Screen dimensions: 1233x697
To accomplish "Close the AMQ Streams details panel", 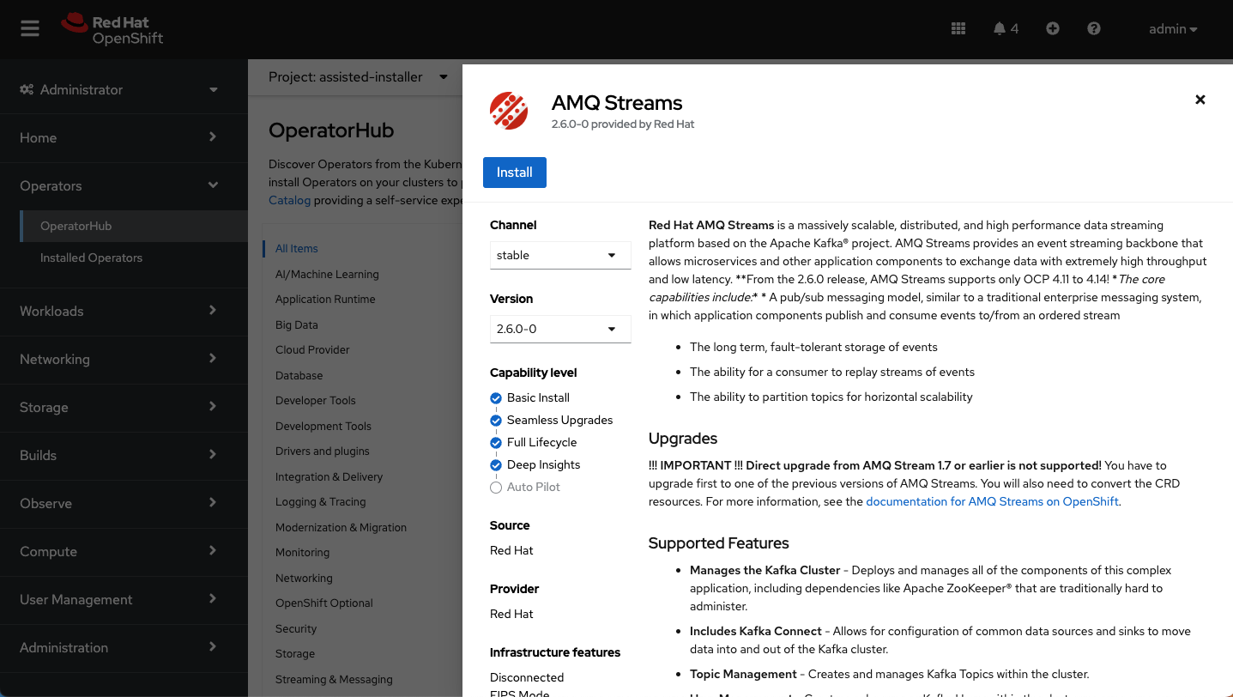I will pyautogui.click(x=1200, y=100).
